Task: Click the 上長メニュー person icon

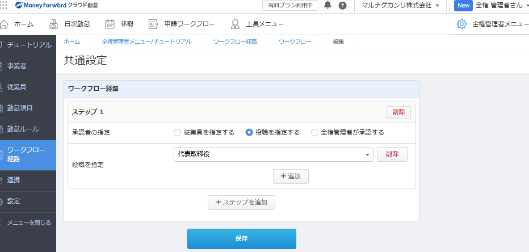Action: (x=235, y=24)
